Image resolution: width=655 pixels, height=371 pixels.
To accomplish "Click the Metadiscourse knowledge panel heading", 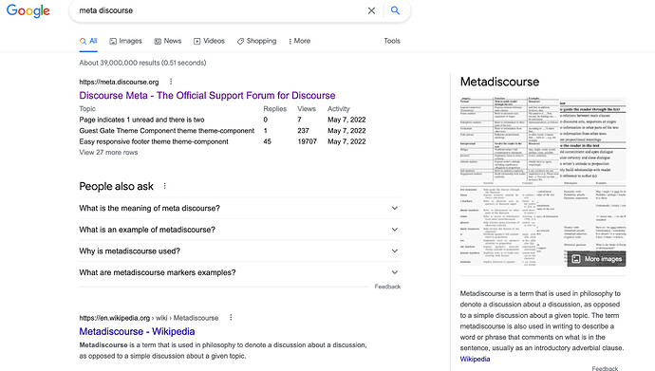I will tap(499, 82).
